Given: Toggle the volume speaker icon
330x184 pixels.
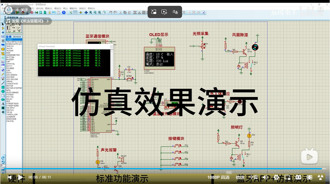Looking at the screenshot, I should click(265, 177).
